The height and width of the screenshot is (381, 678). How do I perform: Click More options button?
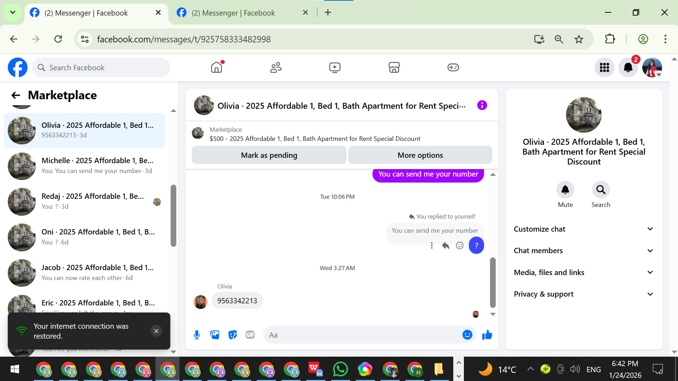420,155
